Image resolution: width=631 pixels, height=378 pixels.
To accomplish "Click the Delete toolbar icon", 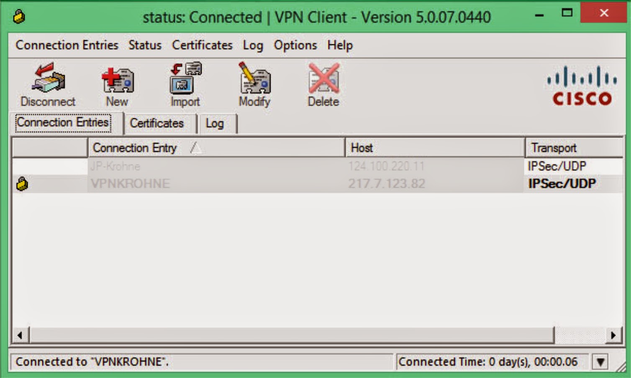I will 323,84.
